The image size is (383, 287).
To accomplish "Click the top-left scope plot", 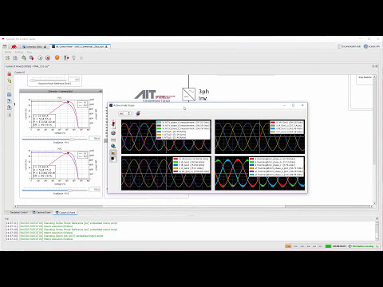I will tap(166, 136).
